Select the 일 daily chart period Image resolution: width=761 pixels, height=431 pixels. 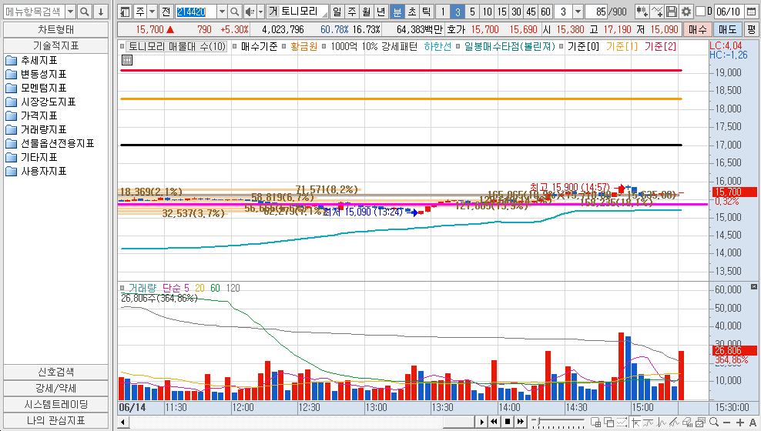[337, 12]
